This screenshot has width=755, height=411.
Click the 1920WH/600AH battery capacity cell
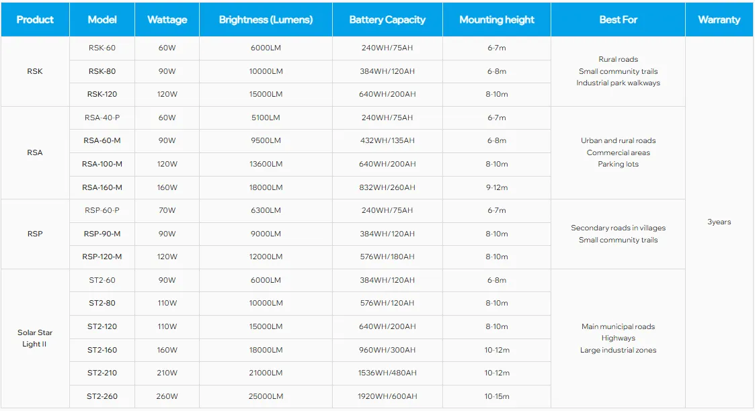[x=388, y=397]
